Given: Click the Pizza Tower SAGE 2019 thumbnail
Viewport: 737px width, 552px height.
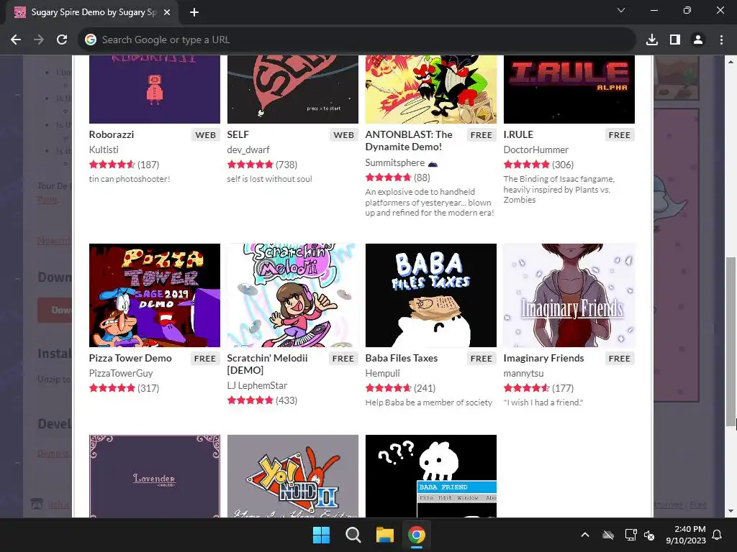Looking at the screenshot, I should tap(155, 295).
